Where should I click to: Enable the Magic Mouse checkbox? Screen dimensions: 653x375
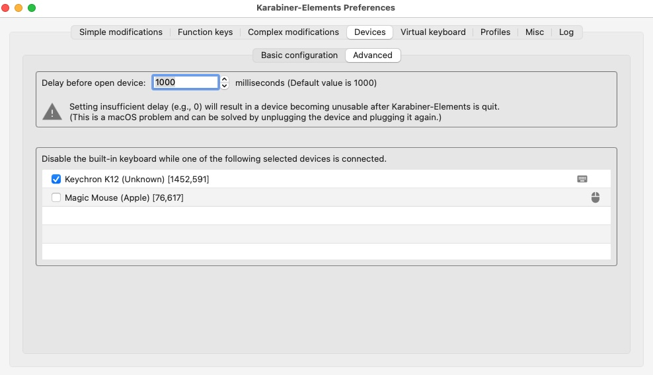point(56,197)
